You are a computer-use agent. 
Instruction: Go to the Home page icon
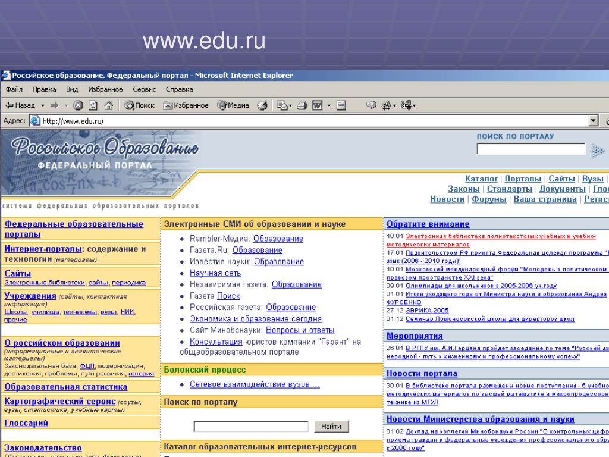(109, 105)
